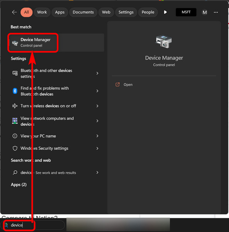Image resolution: width=229 pixels, height=232 pixels.
Task: Switch to the Work filter tab
Action: [42, 12]
